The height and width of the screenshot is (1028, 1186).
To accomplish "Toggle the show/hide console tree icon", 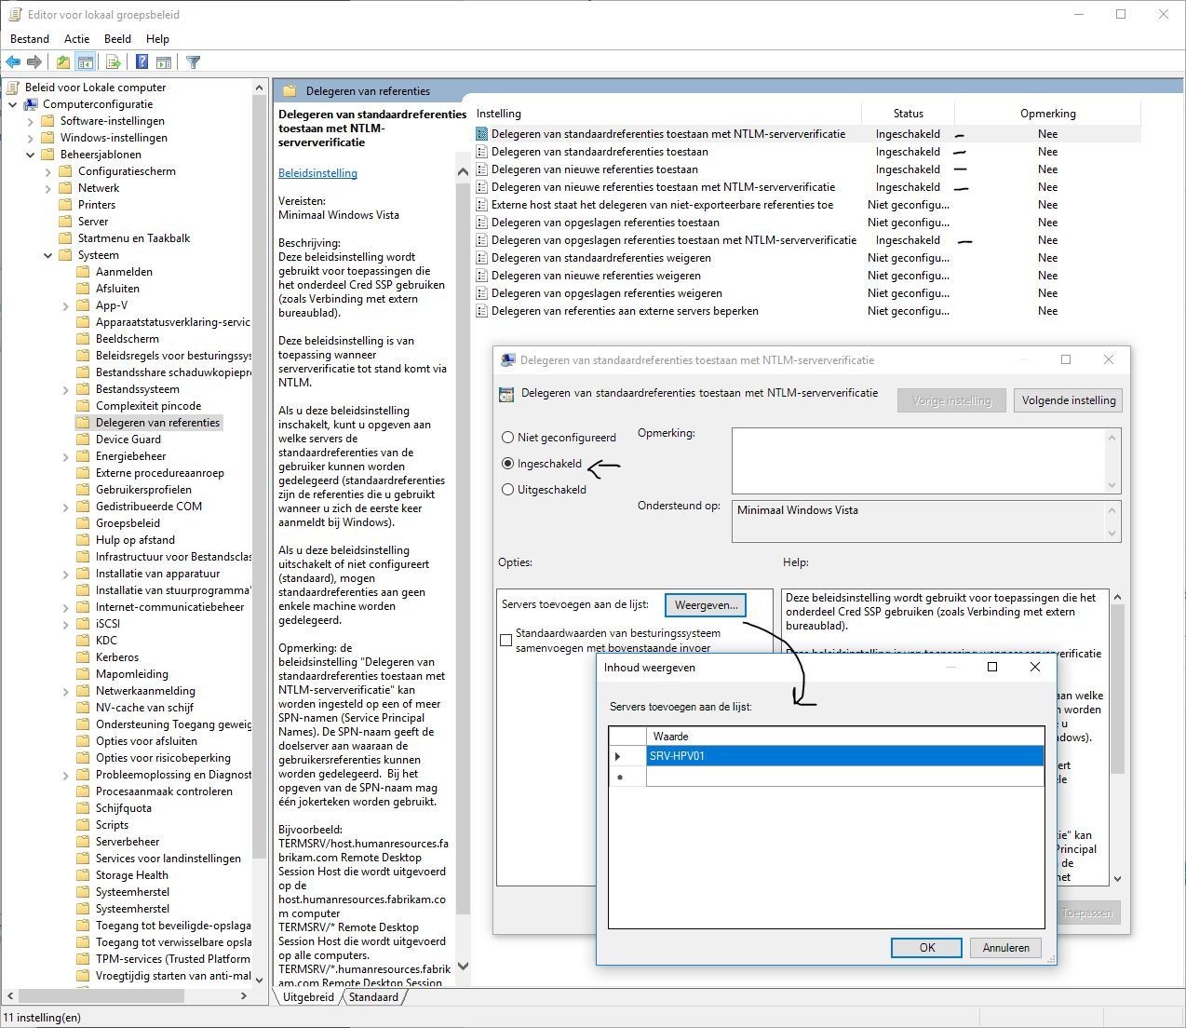I will pos(86,62).
